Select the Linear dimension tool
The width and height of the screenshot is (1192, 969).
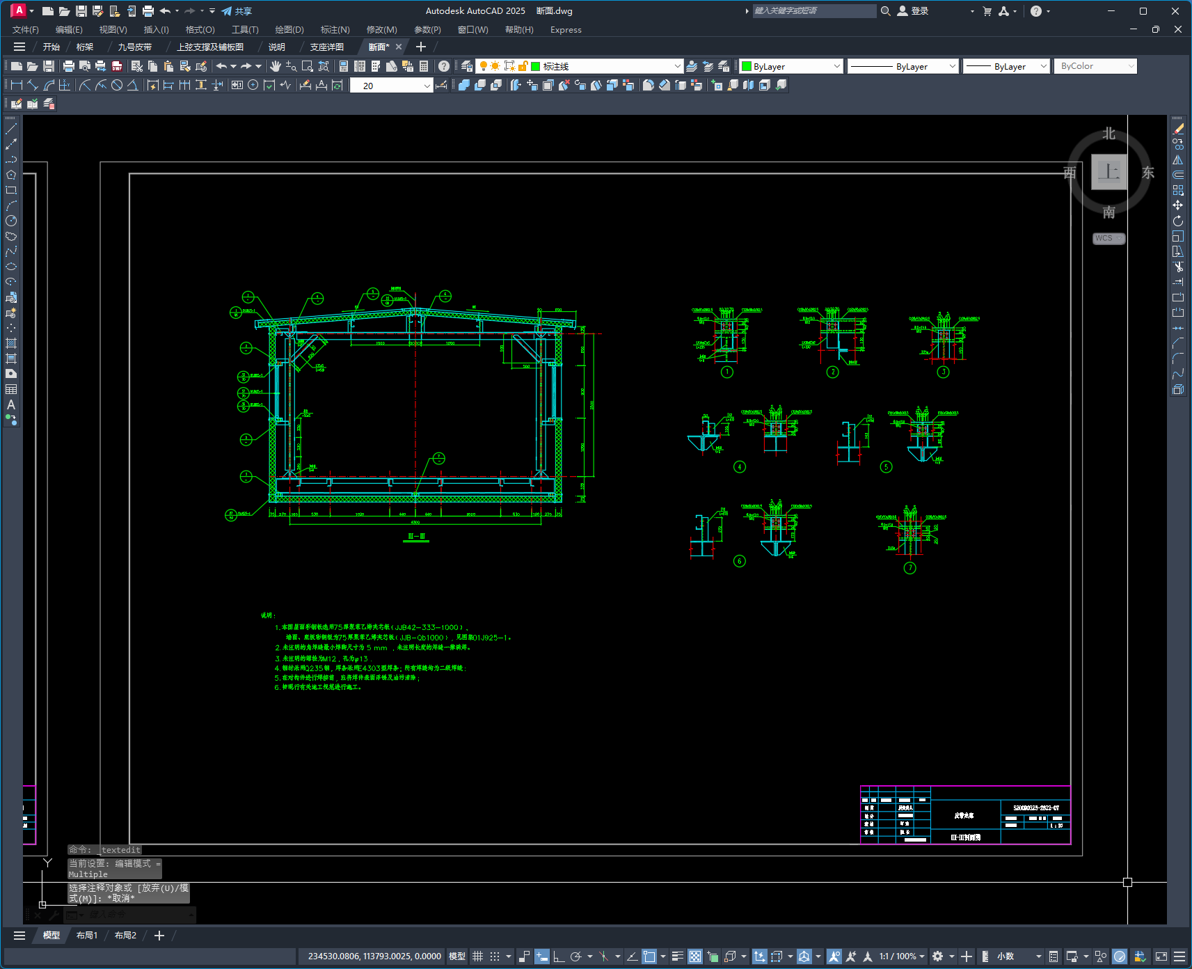click(x=17, y=85)
